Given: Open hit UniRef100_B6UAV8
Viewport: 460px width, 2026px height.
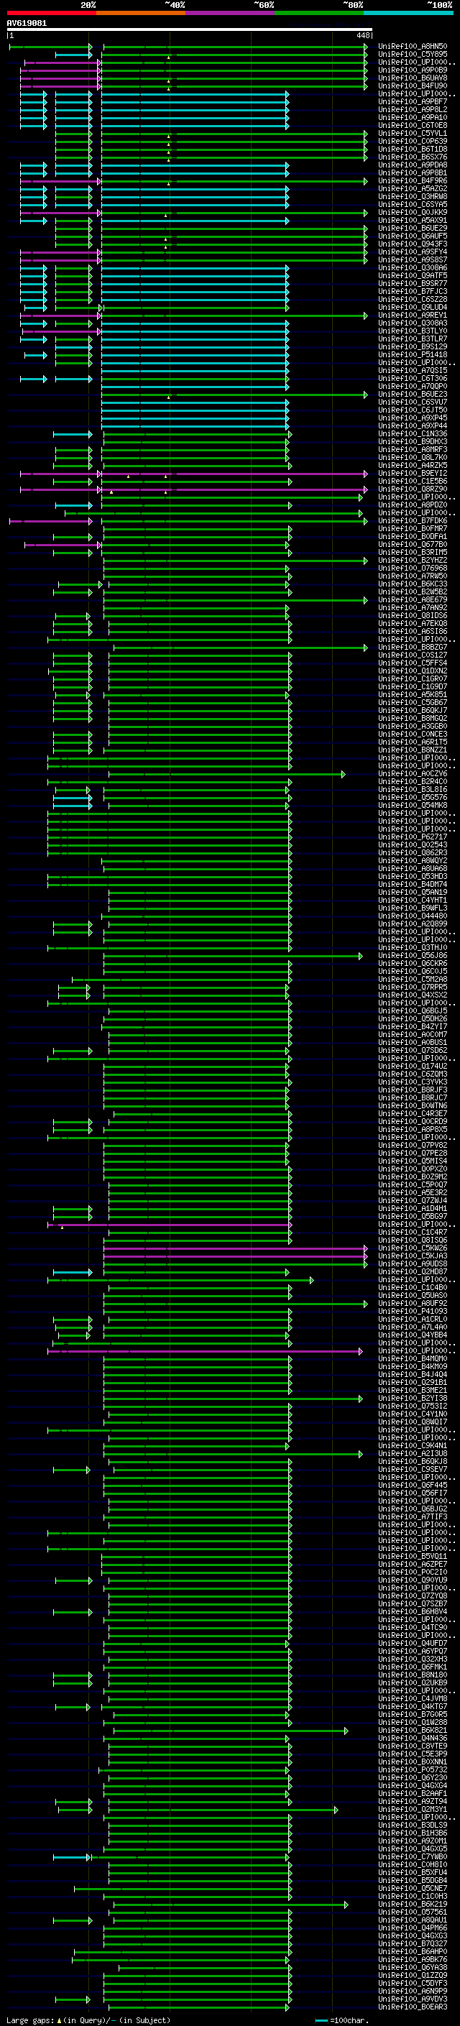Looking at the screenshot, I should pyautogui.click(x=413, y=78).
